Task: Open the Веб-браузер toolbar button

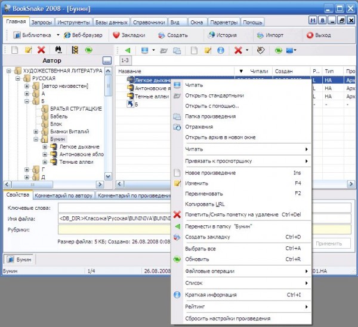Action: (83, 35)
